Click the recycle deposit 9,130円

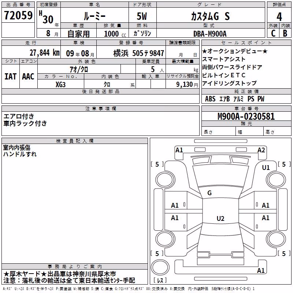click(187, 85)
